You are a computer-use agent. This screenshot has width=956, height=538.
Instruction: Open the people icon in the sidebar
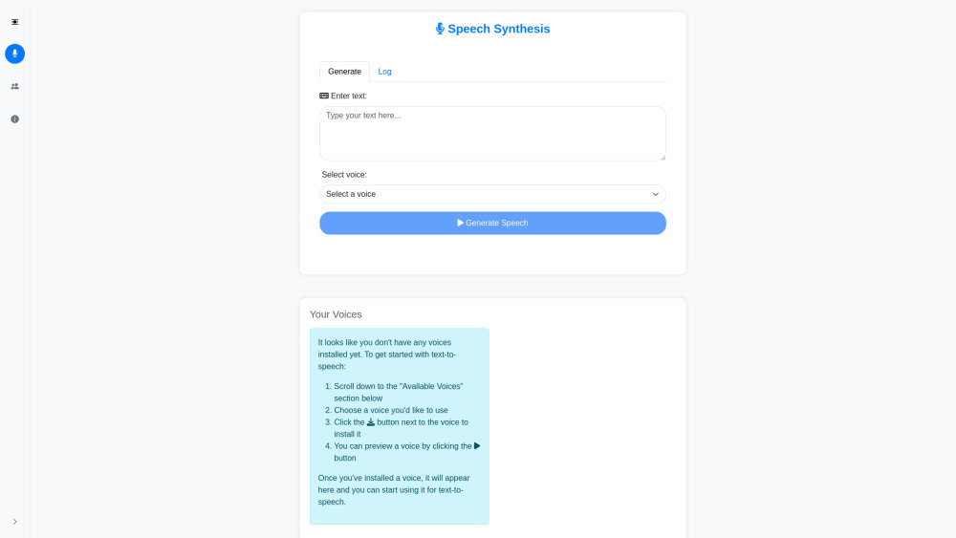pos(14,86)
